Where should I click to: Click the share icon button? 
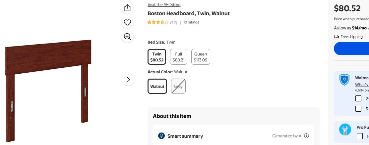(x=128, y=8)
